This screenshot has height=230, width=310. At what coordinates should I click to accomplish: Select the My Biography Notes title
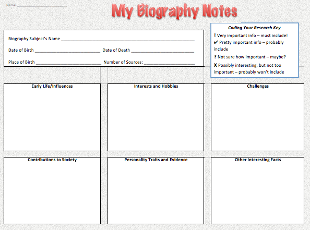click(x=174, y=11)
